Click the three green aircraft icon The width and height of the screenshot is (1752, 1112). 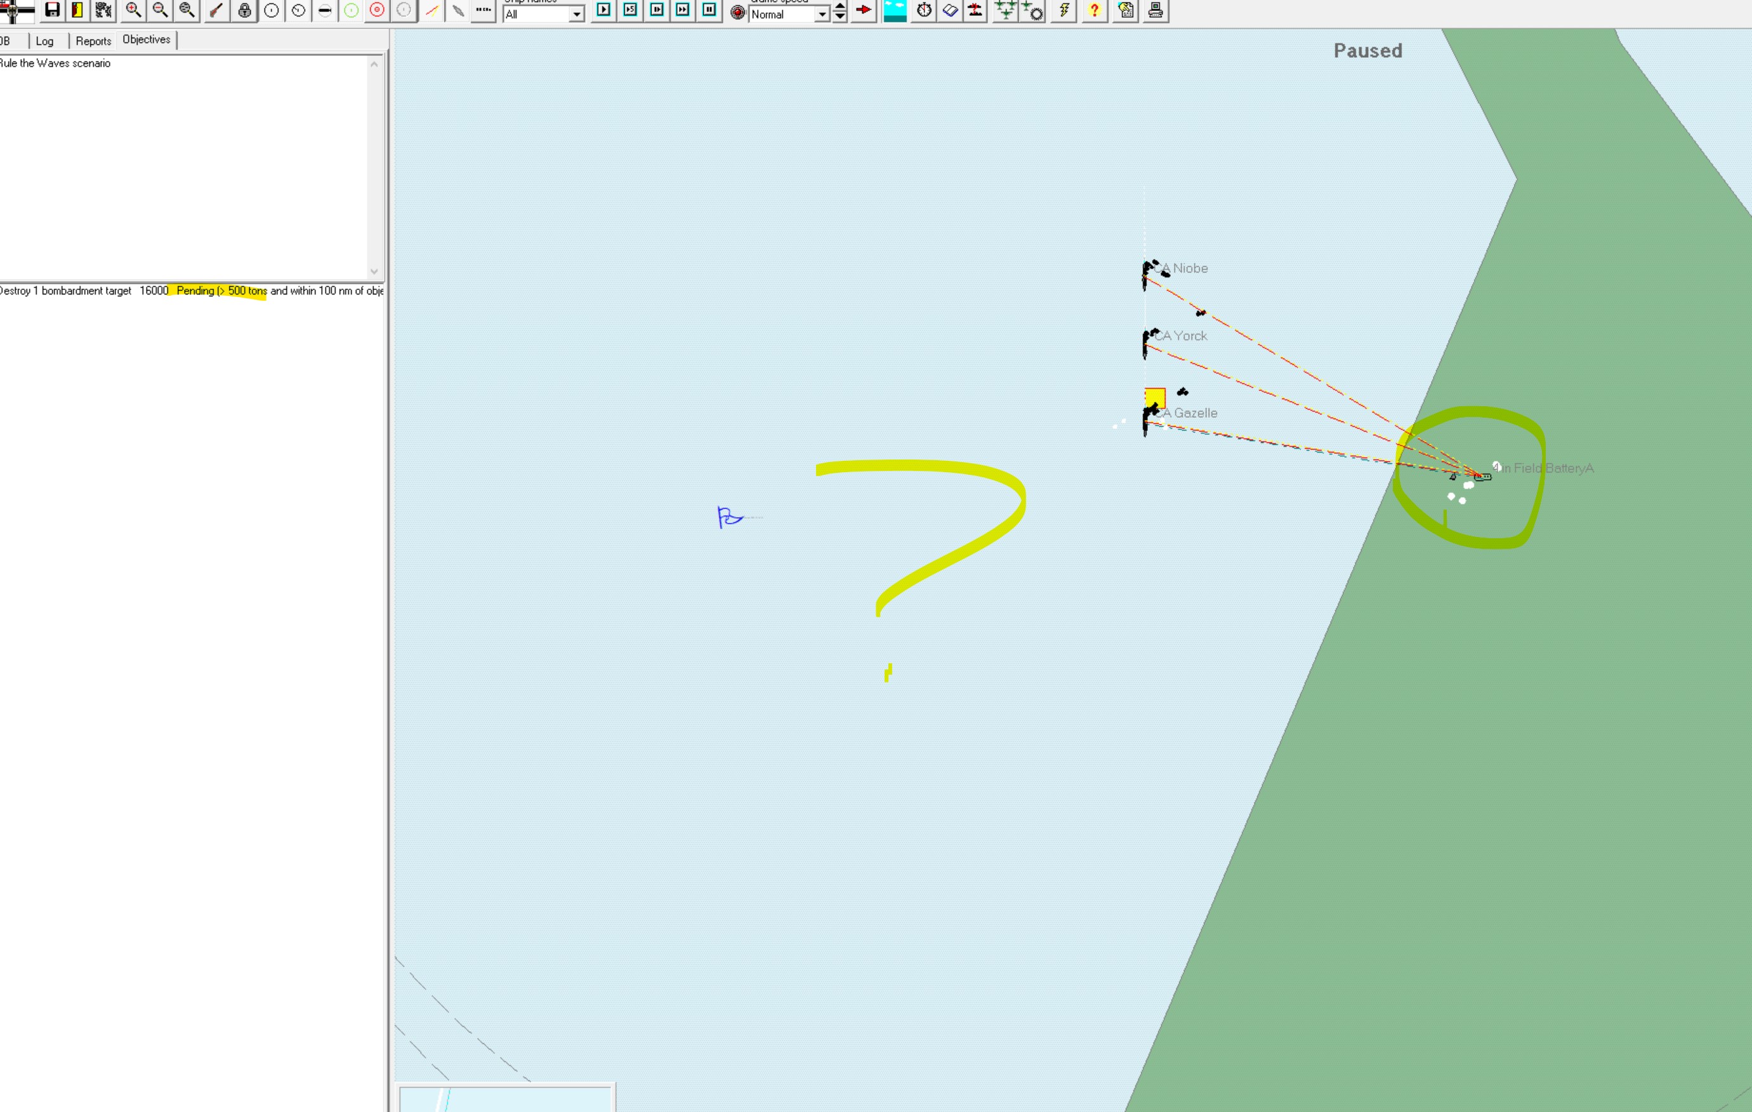(x=1006, y=10)
